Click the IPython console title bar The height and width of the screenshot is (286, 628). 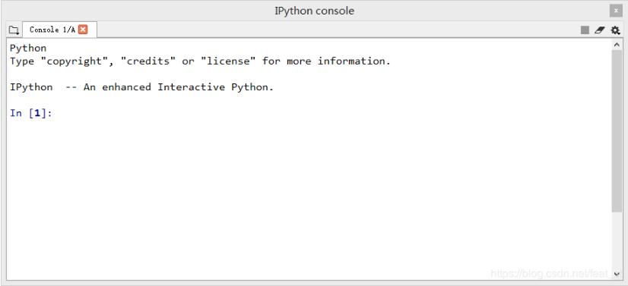314,11
